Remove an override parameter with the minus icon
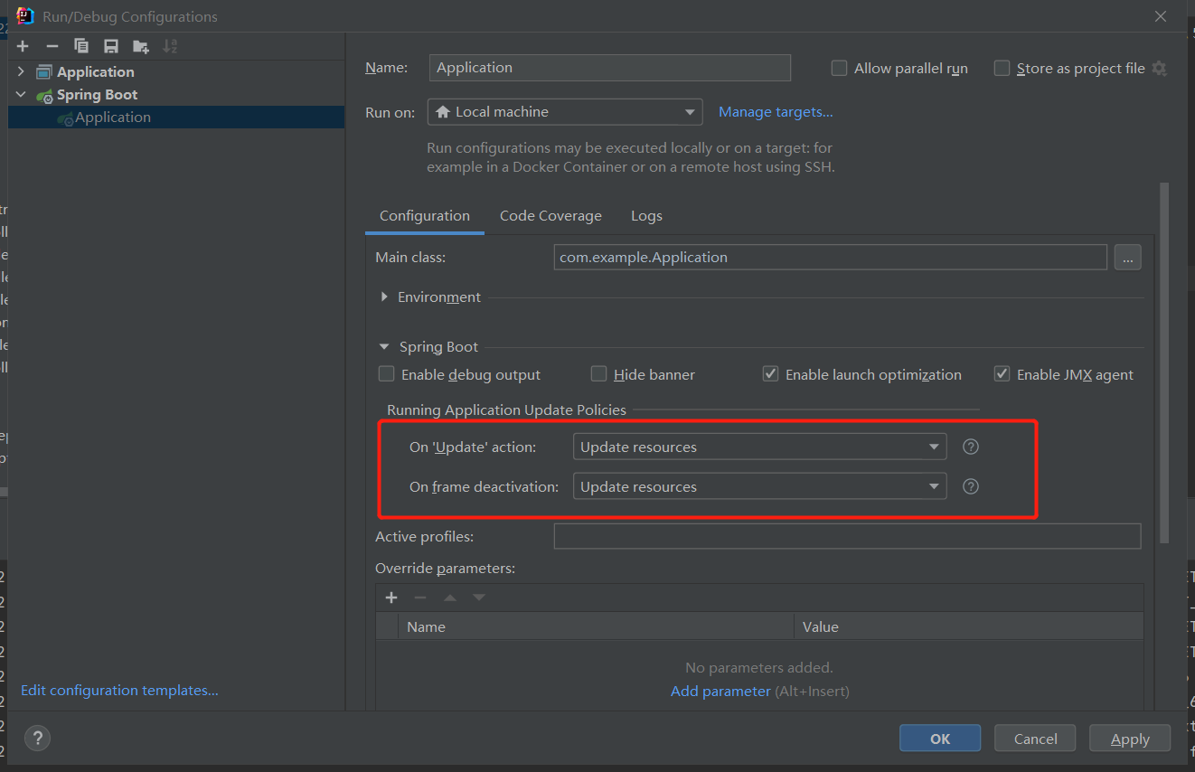The width and height of the screenshot is (1195, 772). coord(420,598)
